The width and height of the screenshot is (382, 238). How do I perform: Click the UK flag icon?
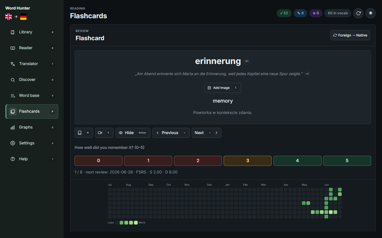(8, 17)
